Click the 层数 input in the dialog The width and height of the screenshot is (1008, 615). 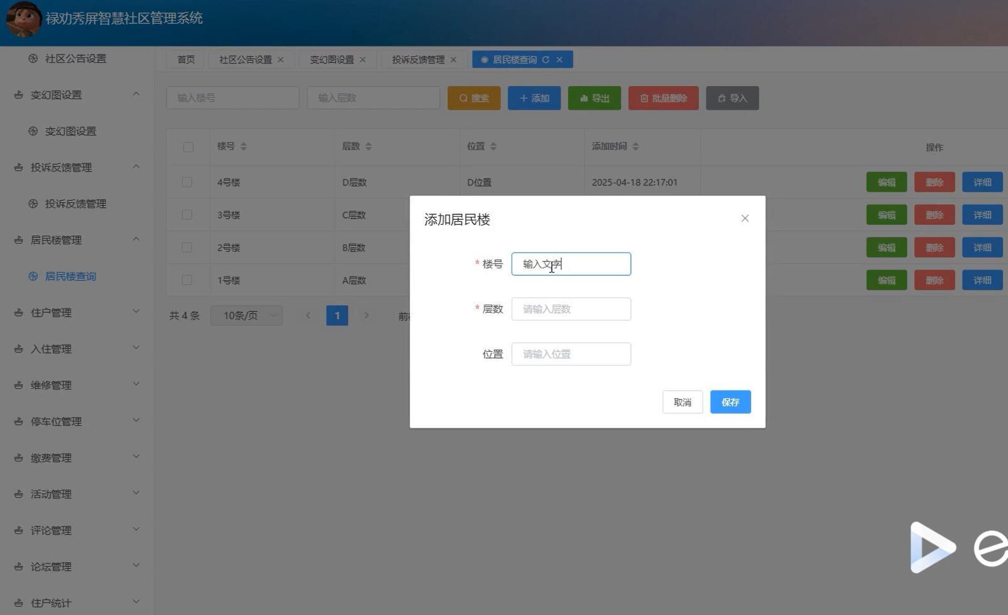pos(571,308)
